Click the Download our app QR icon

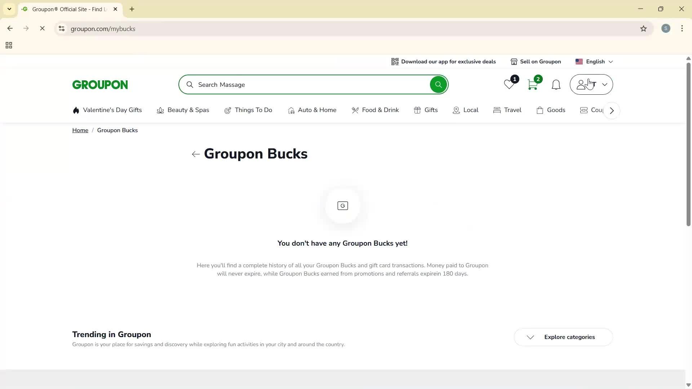point(395,62)
